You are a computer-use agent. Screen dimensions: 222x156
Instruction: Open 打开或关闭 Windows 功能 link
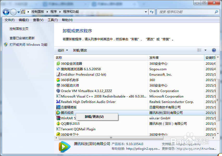[x=28, y=45]
